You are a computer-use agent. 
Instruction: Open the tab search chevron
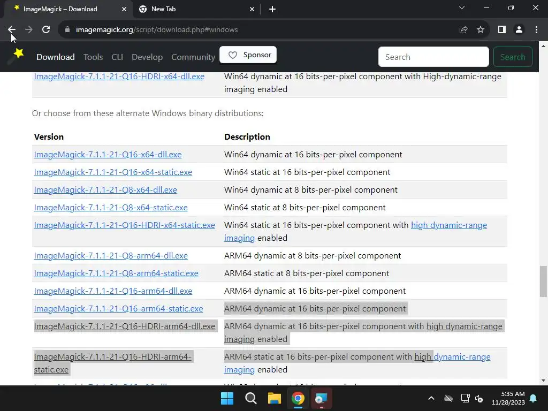(462, 7)
